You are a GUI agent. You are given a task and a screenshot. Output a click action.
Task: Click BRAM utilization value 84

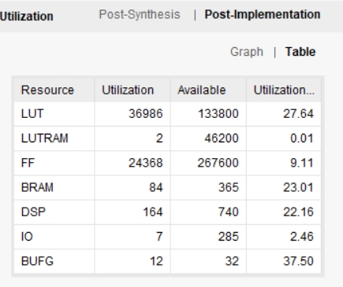click(x=156, y=187)
